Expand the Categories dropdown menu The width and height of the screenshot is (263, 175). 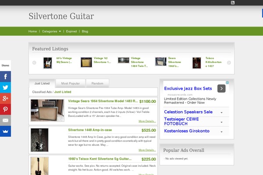(51, 31)
